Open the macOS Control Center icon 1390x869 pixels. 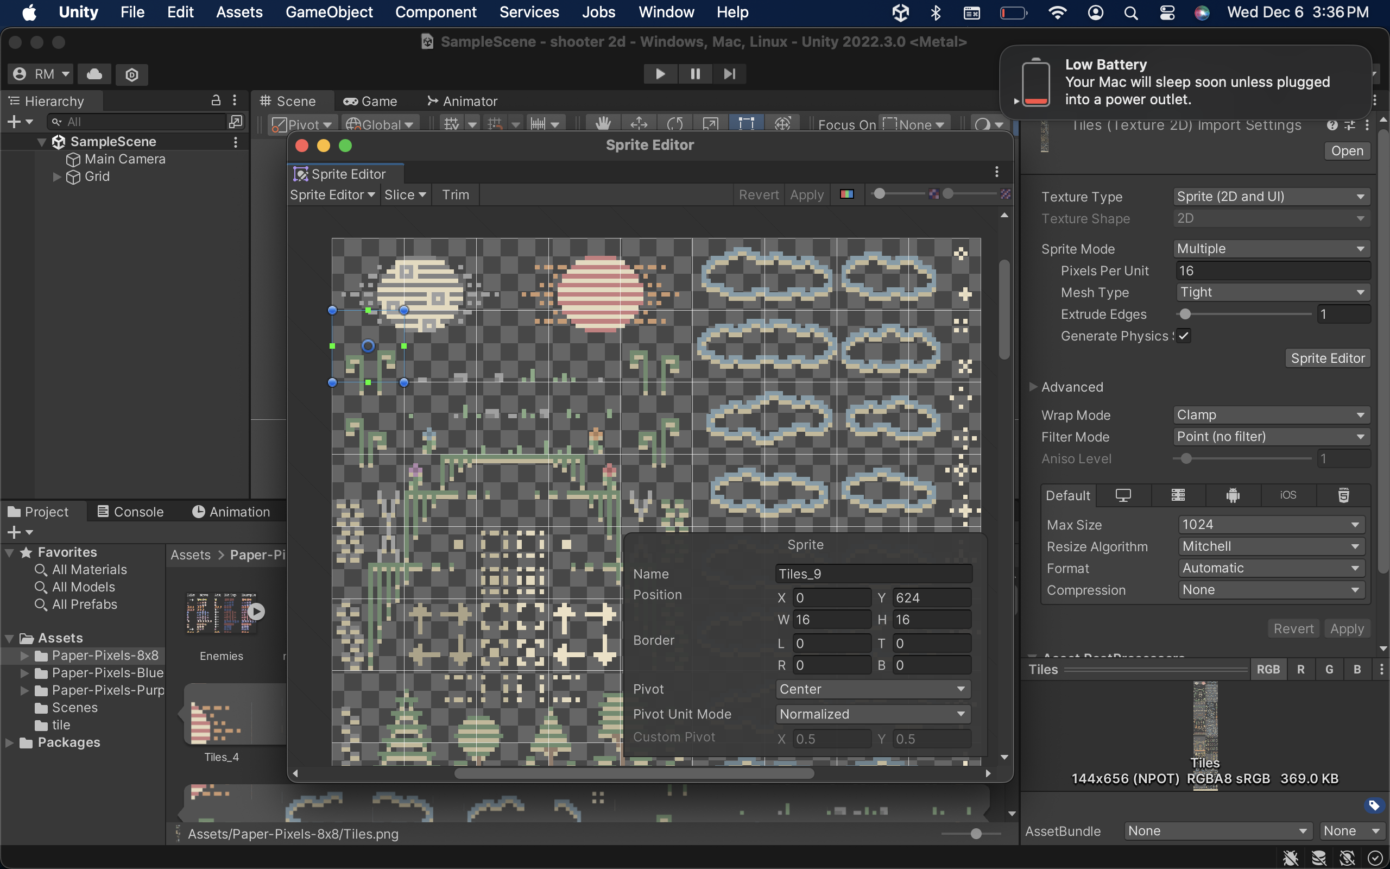coord(1167,12)
